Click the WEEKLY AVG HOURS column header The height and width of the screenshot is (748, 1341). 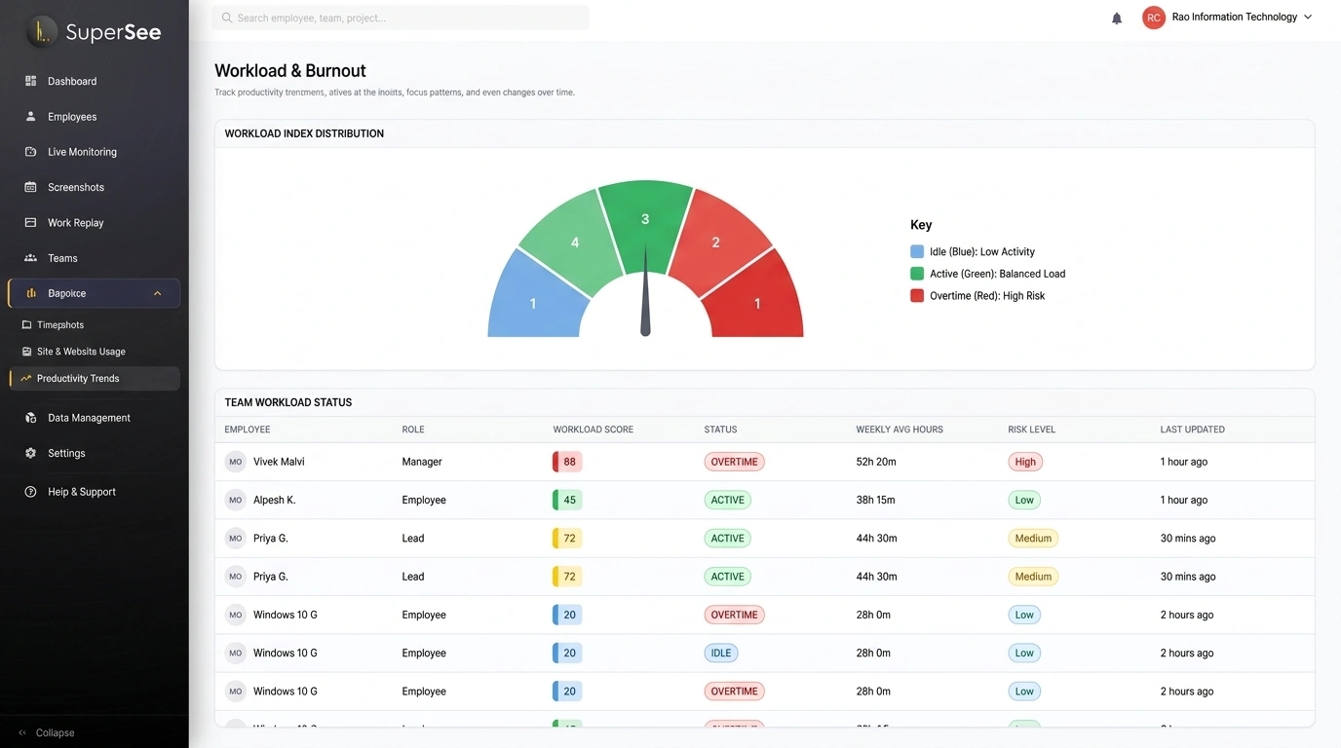(900, 430)
